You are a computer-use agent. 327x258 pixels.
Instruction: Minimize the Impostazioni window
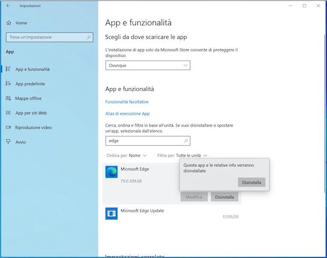coord(291,6)
